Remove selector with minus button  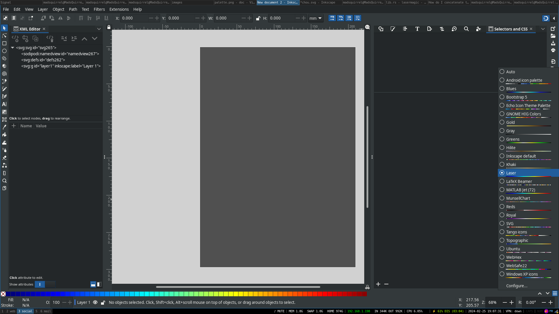coord(386,284)
